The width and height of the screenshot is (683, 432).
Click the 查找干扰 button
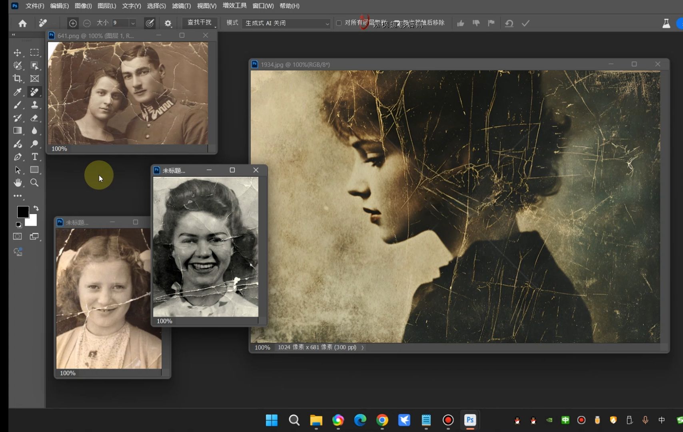point(199,23)
